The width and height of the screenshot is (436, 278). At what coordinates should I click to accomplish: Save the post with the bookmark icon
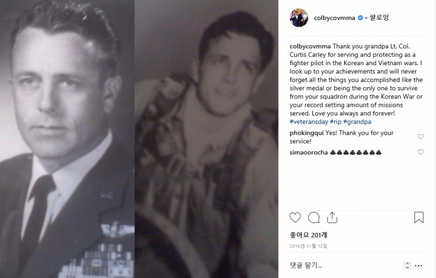pos(419,217)
